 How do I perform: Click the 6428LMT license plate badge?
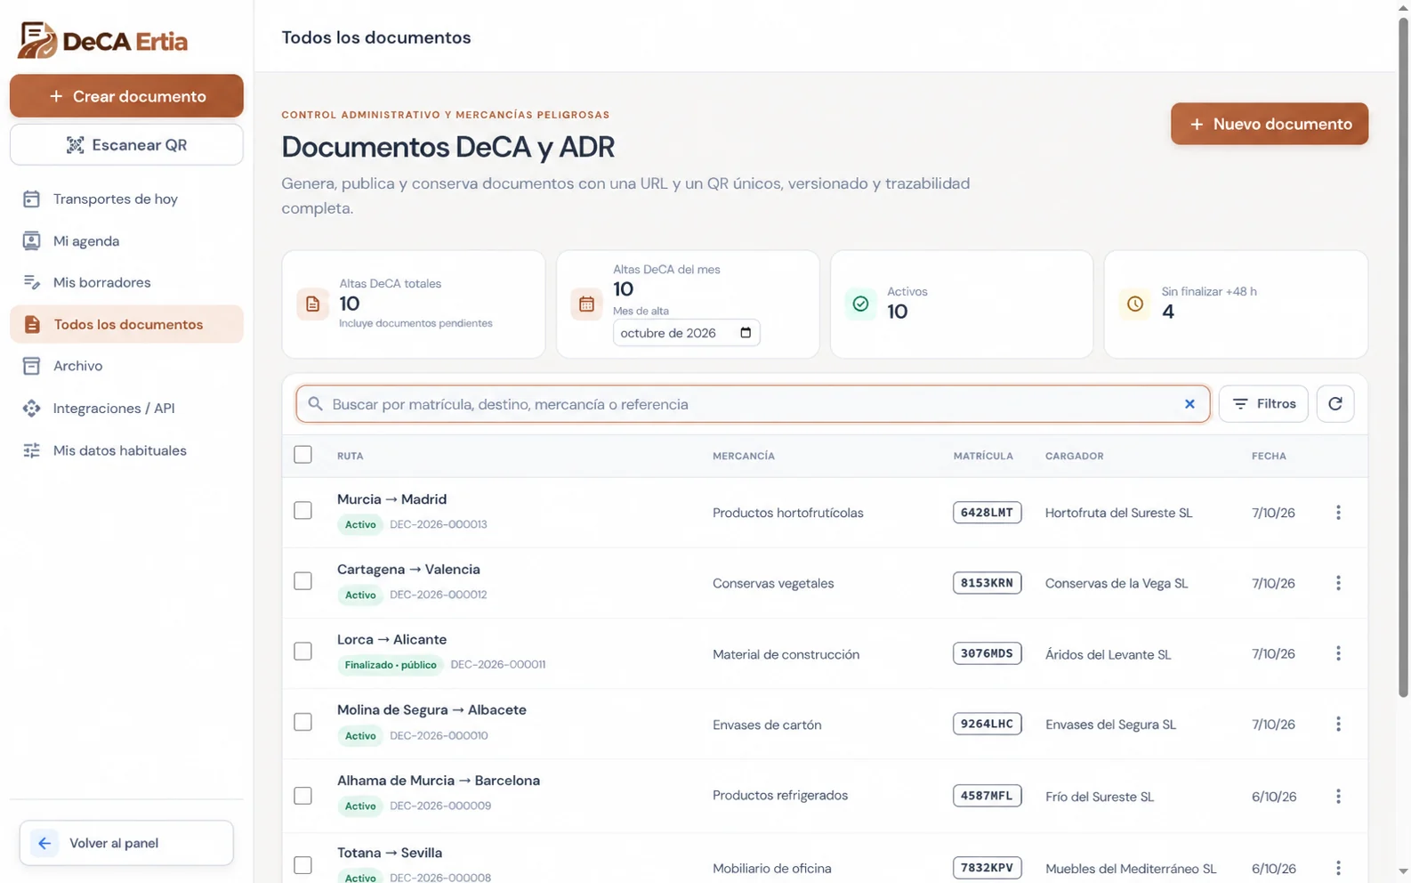click(x=987, y=513)
